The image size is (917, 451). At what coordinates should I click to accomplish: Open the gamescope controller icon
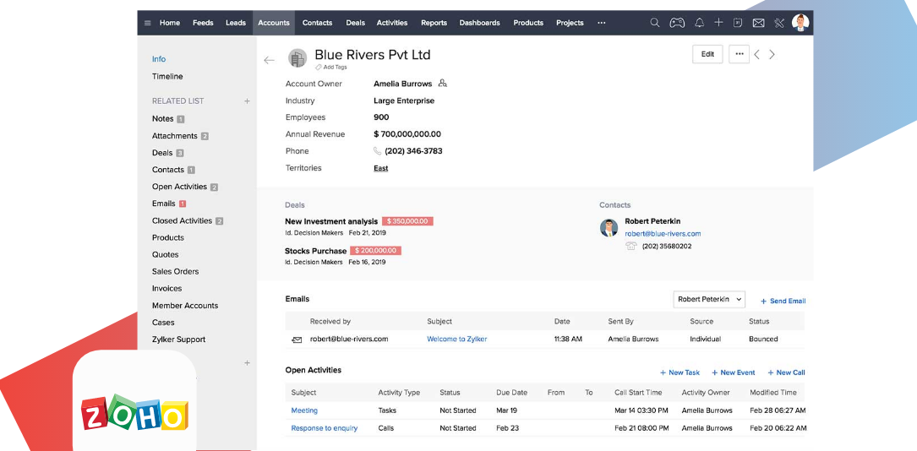pyautogui.click(x=677, y=23)
